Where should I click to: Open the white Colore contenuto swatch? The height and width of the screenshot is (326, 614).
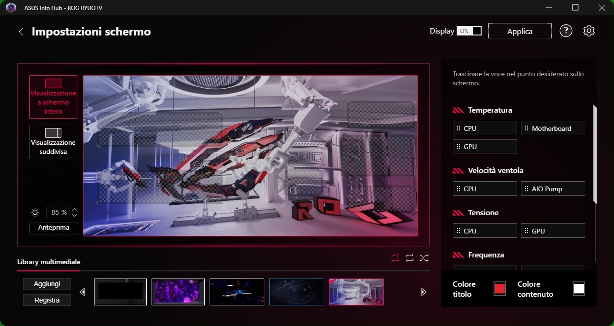[x=579, y=289]
